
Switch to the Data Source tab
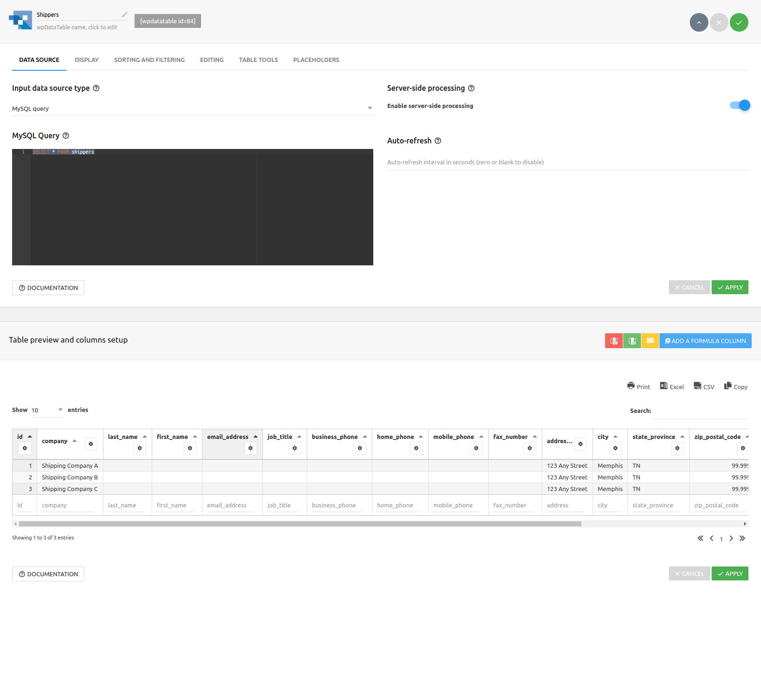coord(39,60)
